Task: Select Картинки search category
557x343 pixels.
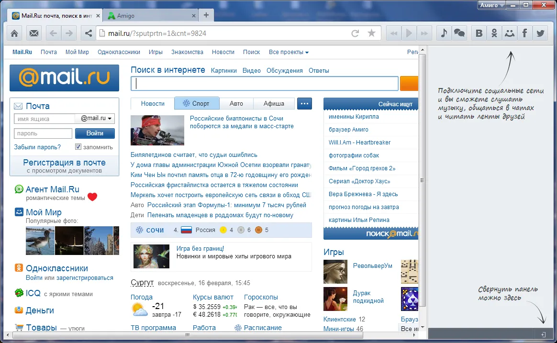Action: (x=224, y=71)
